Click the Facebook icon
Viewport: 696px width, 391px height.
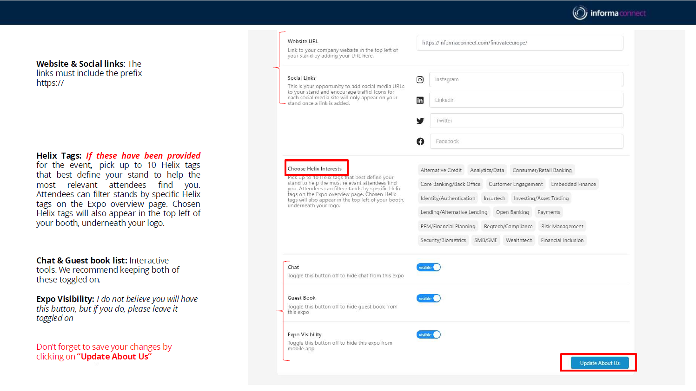[x=420, y=141]
